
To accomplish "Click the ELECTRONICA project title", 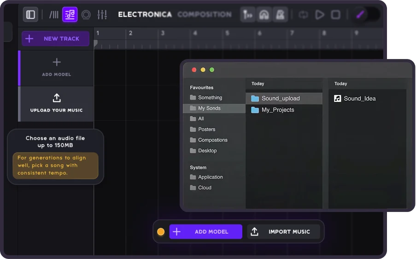I will coord(145,14).
